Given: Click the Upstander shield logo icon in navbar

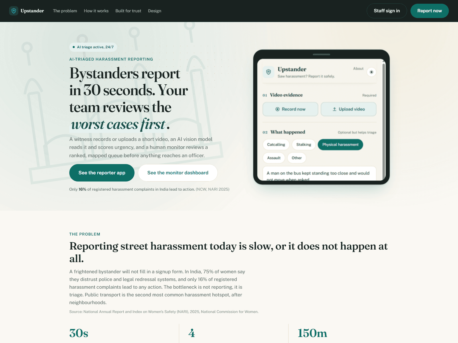Looking at the screenshot, I should point(14,11).
